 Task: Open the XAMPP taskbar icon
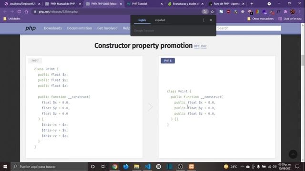pos(192,167)
